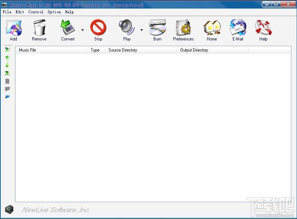Click the gray document sidebar icon
Image resolution: width=297 pixels, height=219 pixels.
(x=8, y=81)
